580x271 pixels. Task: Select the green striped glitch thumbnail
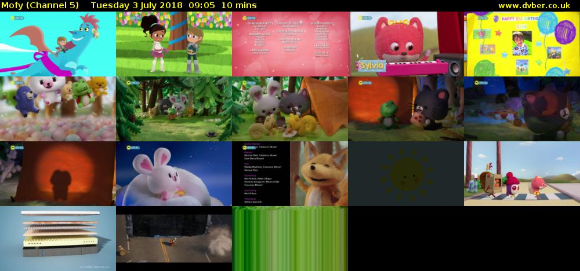(290, 239)
